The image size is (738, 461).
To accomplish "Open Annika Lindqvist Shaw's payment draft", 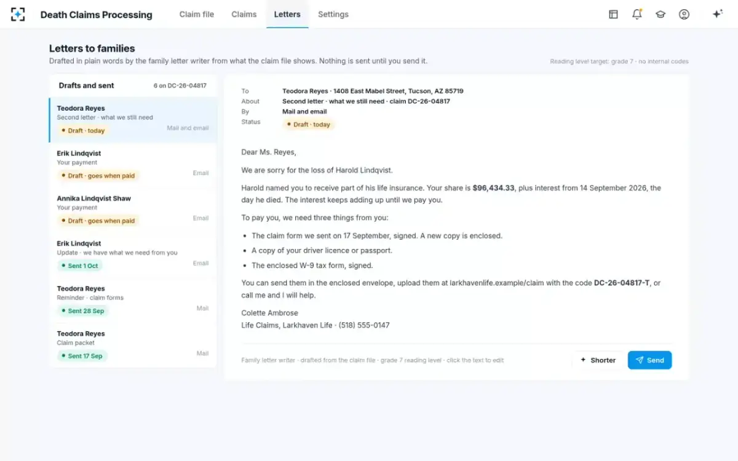I will point(133,210).
